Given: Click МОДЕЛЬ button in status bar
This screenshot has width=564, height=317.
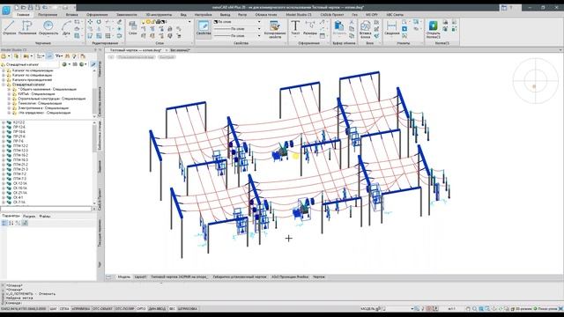Looking at the screenshot, I should click(x=367, y=309).
